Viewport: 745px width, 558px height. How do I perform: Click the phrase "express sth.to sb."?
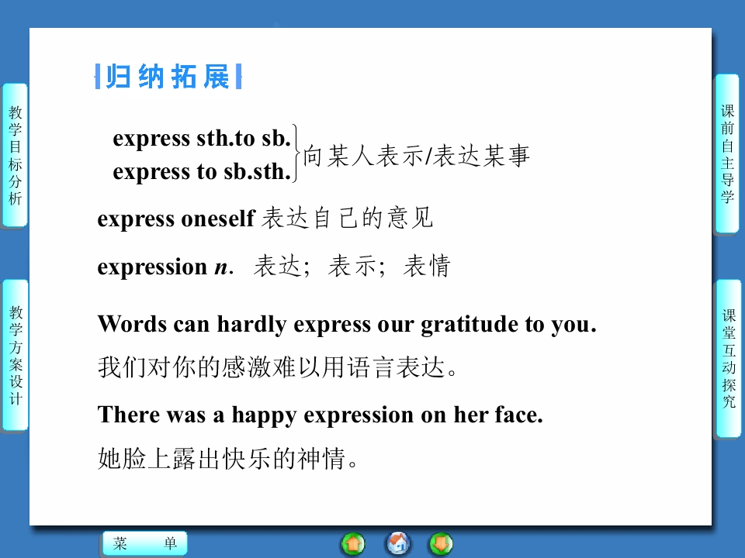[202, 139]
